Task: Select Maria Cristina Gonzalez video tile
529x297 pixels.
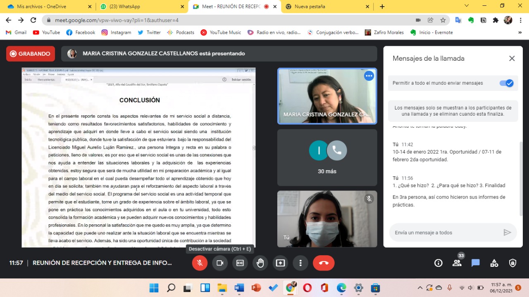Action: (327, 96)
